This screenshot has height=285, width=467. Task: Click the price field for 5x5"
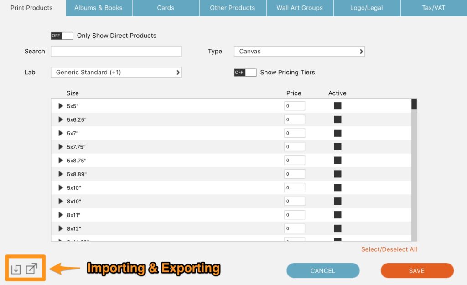(x=295, y=106)
